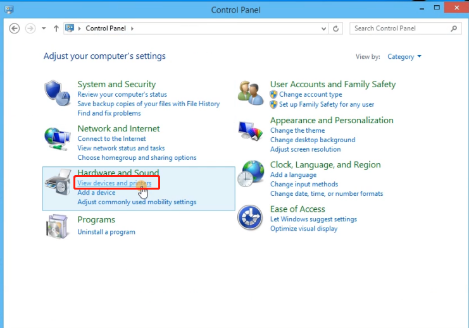
Task: Open Find and fix problems
Action: 109,113
